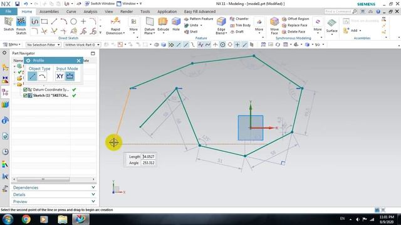The image size is (401, 225).
Task: Switch to XY coordinate input mode
Action: click(x=60, y=76)
